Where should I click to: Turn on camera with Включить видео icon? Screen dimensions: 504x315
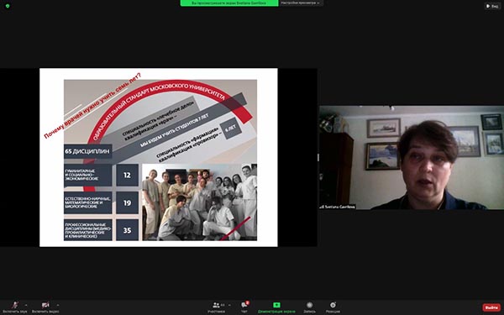coord(45,307)
